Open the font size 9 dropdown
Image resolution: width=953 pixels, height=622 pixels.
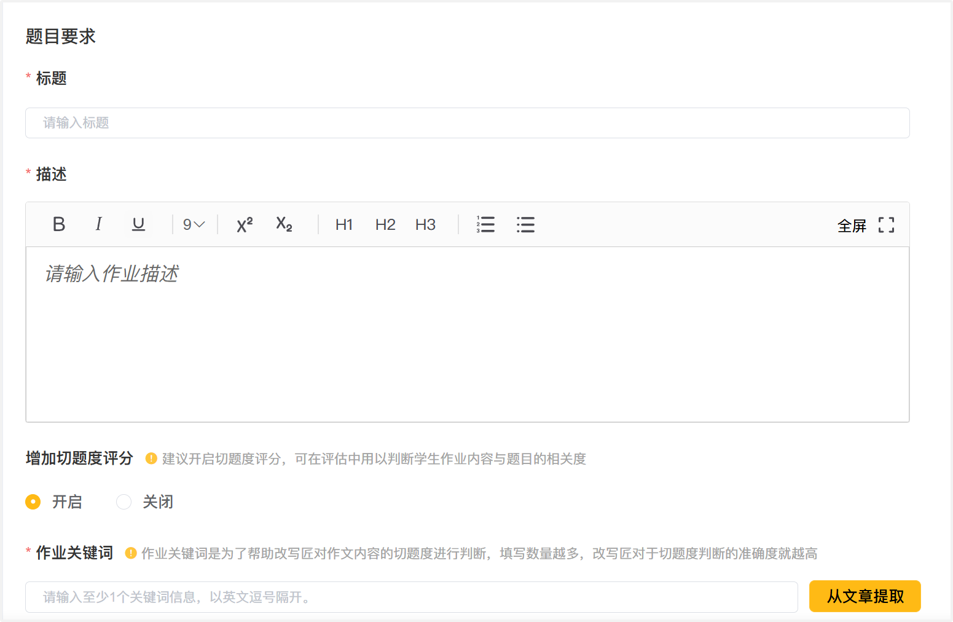tap(194, 225)
